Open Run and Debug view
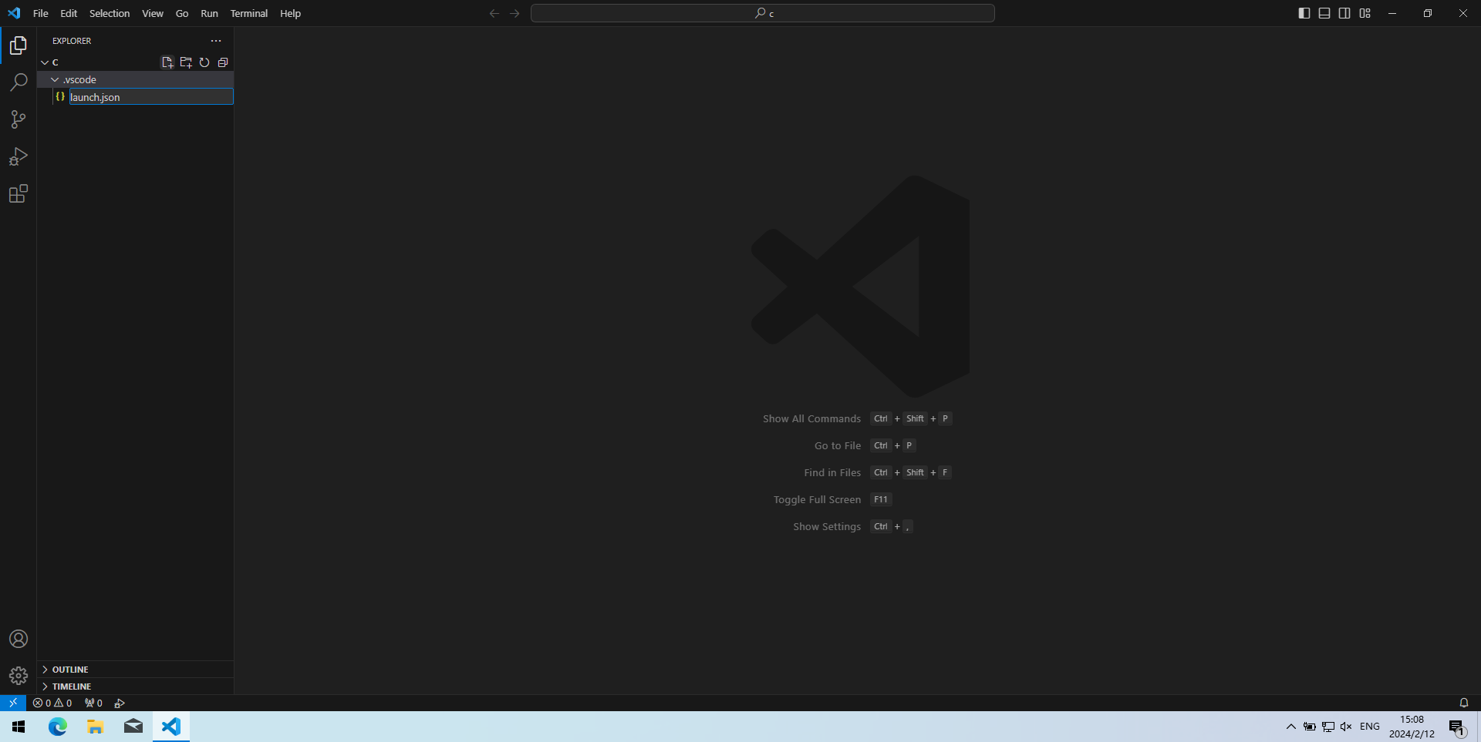Viewport: 1481px width, 742px height. [x=19, y=156]
